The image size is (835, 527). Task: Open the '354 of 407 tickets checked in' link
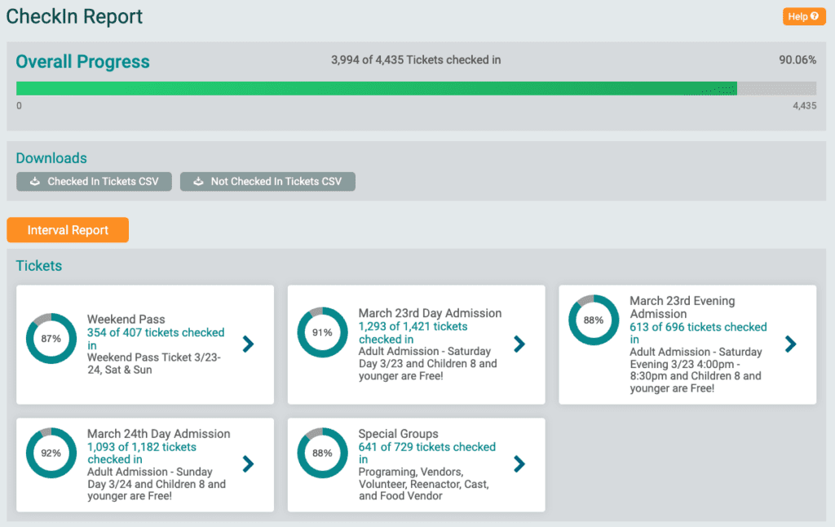tap(155, 333)
